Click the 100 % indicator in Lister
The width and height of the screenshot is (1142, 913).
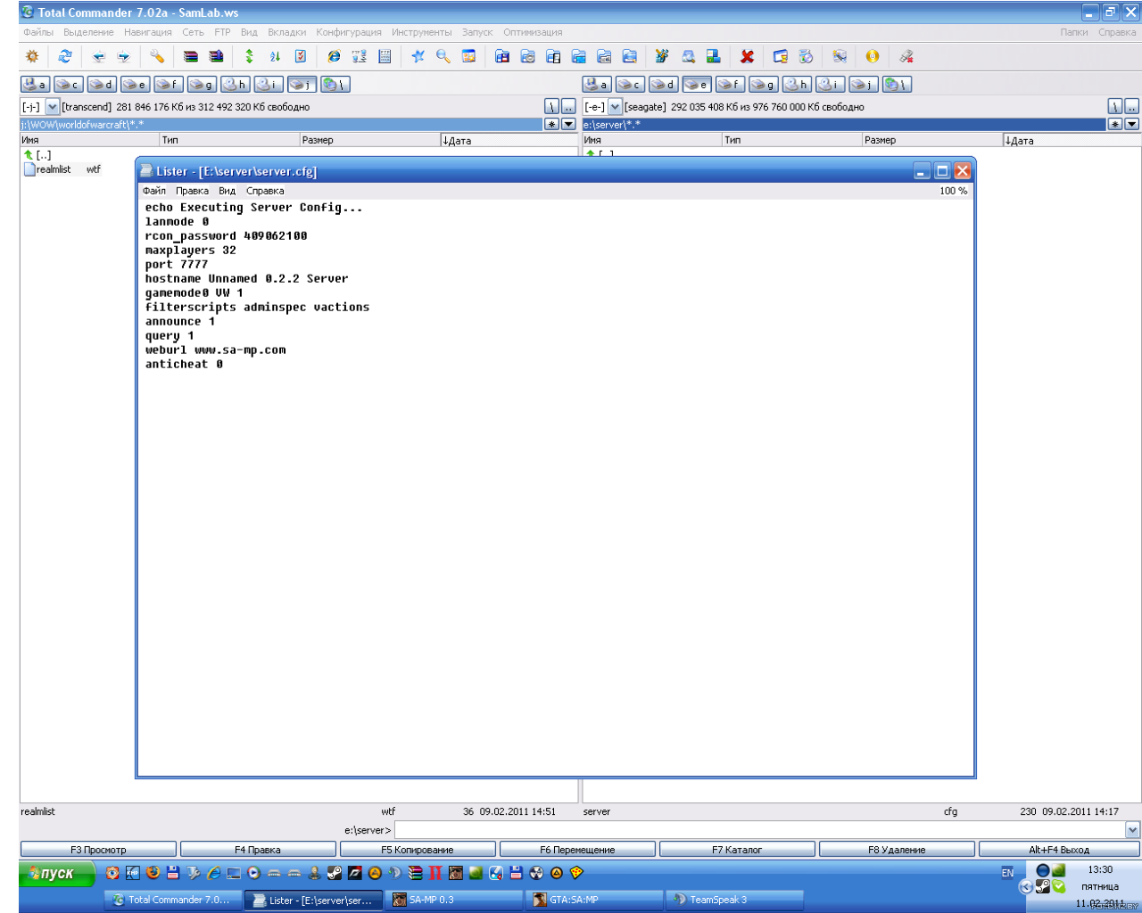pos(953,191)
